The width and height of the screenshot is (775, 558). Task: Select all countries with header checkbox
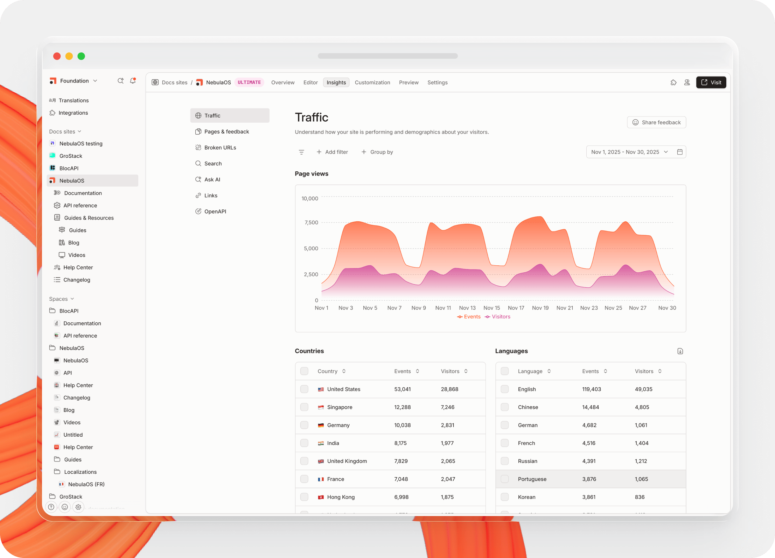[x=304, y=371]
